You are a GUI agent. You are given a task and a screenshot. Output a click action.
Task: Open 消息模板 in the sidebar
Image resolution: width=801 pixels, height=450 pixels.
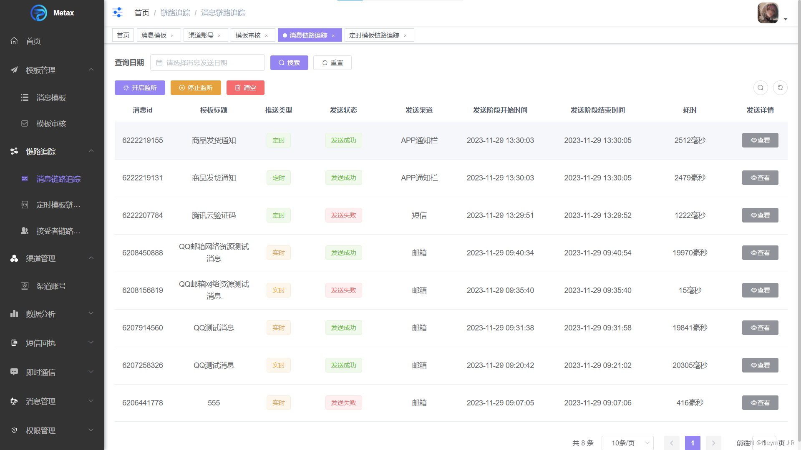point(51,97)
